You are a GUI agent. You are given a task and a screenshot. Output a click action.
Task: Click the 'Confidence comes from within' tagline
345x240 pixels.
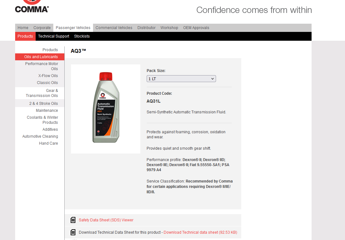coord(254,10)
